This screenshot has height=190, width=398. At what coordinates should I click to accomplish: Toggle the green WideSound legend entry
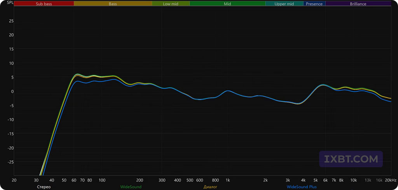pos(131,187)
